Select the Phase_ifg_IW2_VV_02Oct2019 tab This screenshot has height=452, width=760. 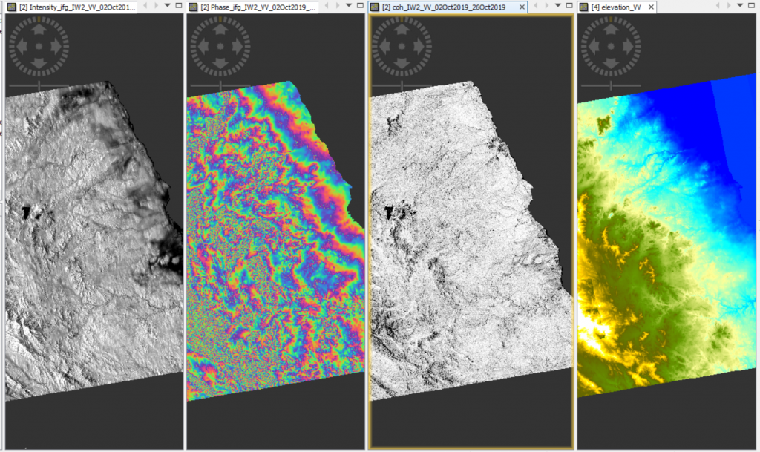252,7
